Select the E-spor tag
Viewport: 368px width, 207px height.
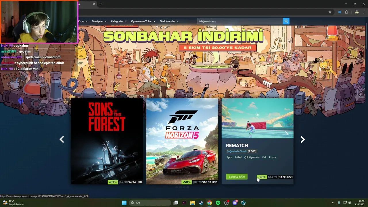coord(273,158)
